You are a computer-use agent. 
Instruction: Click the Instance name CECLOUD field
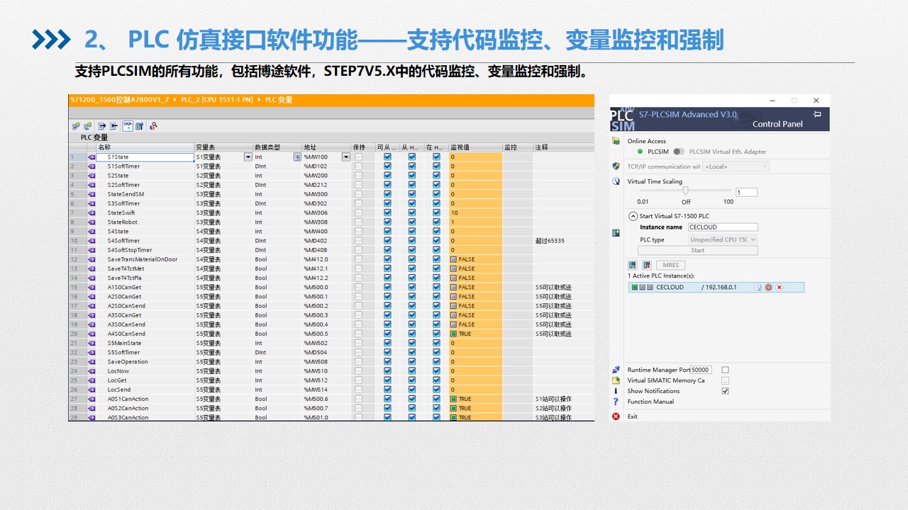click(x=722, y=227)
